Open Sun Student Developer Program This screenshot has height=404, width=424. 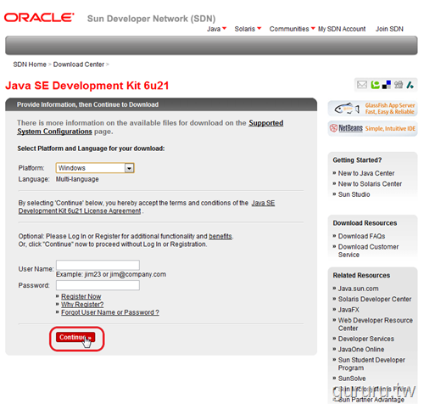pyautogui.click(x=371, y=364)
